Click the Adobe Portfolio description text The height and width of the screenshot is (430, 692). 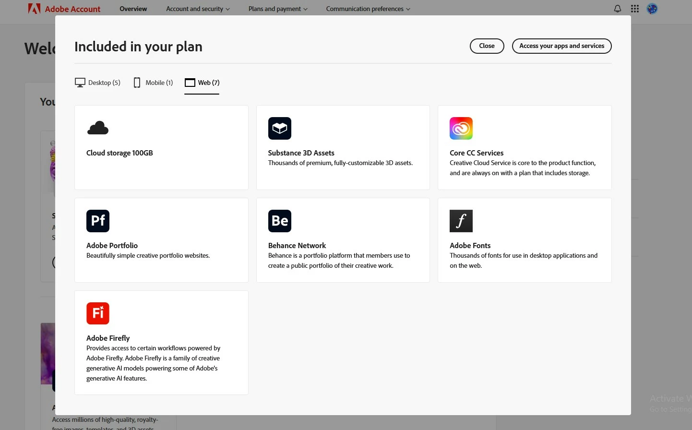[148, 256]
